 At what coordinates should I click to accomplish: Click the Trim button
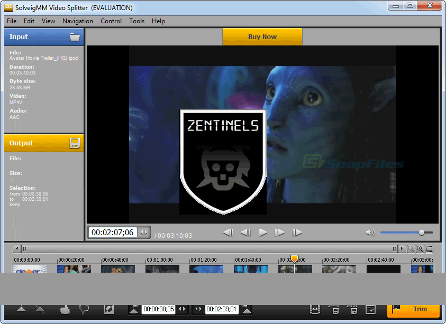coord(413,310)
